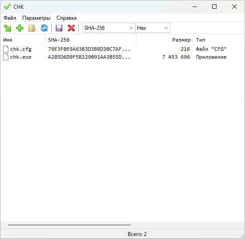Click the Всего: 2 status bar entry
The width and height of the screenshot is (245, 239).
point(137,234)
